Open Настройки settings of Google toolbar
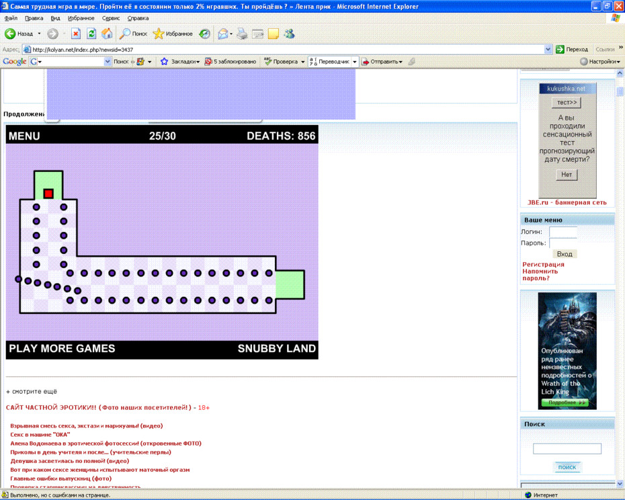 pyautogui.click(x=600, y=61)
